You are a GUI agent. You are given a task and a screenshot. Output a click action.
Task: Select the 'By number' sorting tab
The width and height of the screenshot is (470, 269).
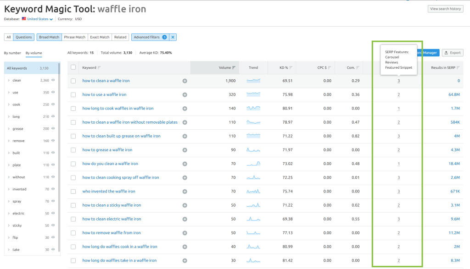point(12,53)
